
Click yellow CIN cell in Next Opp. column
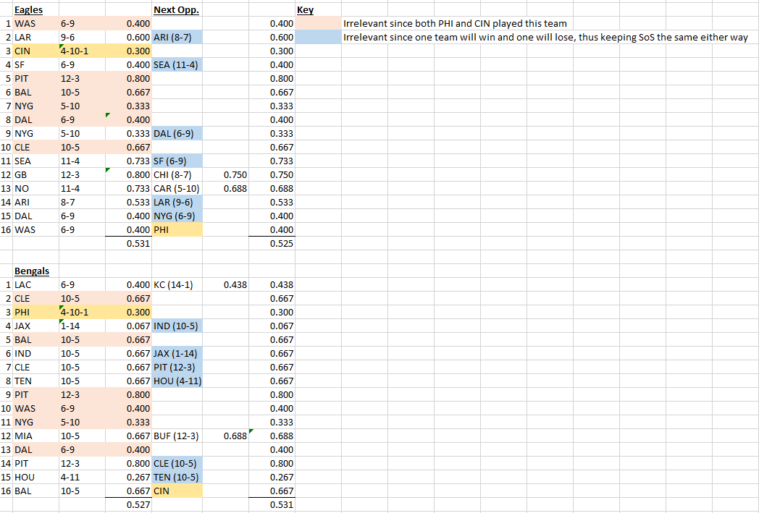pyautogui.click(x=177, y=491)
